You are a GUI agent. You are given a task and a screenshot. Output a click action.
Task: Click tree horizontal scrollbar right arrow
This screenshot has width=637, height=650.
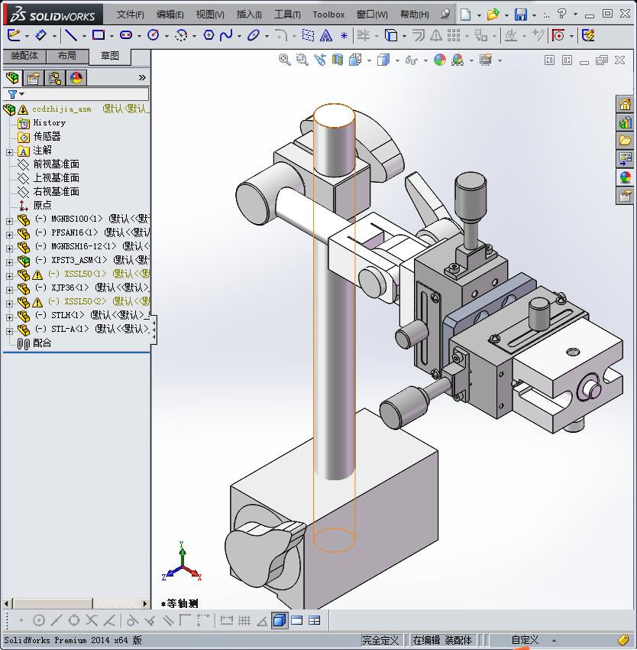point(144,603)
